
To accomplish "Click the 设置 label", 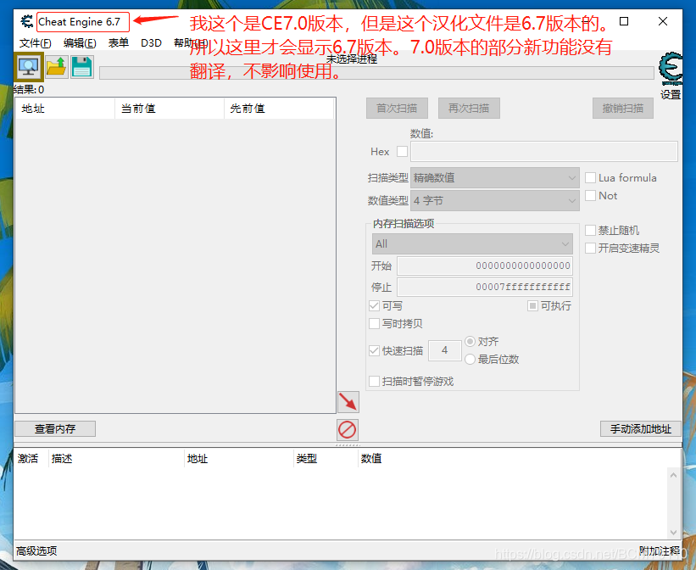I will [x=671, y=95].
